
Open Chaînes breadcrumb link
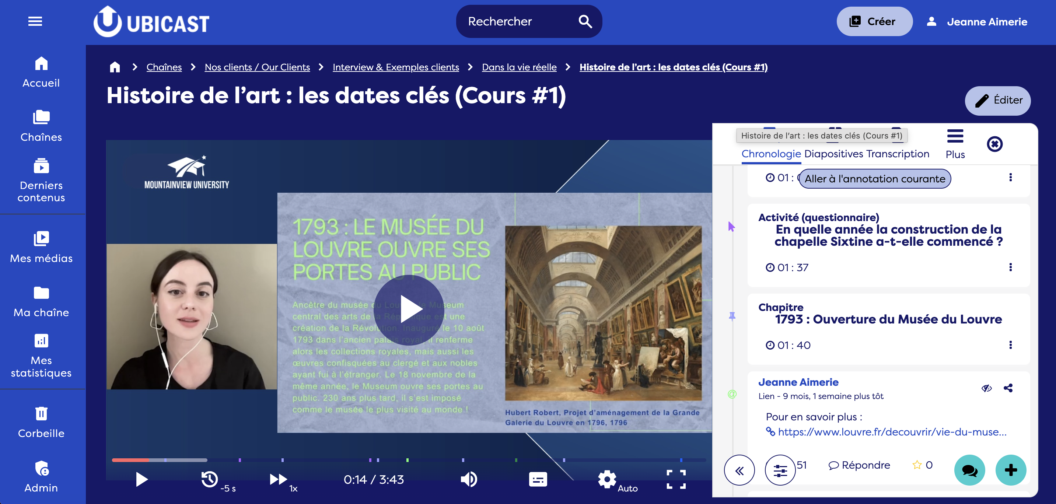point(164,67)
